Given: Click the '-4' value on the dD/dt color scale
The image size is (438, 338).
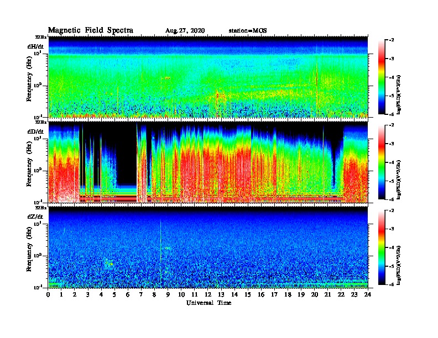Looking at the screenshot, I should point(392,162).
